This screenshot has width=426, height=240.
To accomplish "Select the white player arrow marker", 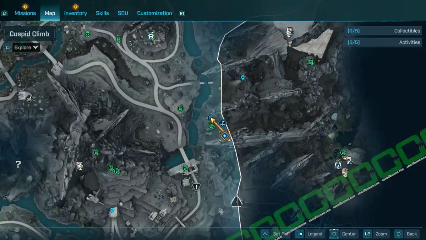I will pyautogui.click(x=236, y=202).
